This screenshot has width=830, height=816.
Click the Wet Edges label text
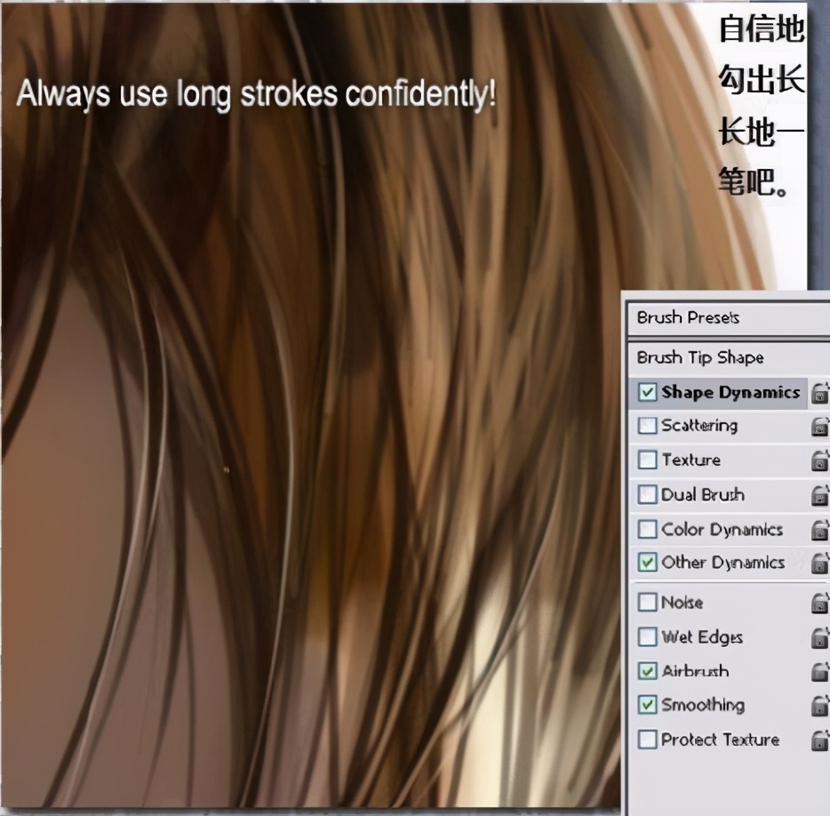coord(702,637)
